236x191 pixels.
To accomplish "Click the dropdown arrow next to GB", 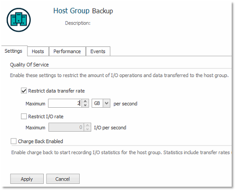I will point(106,103).
